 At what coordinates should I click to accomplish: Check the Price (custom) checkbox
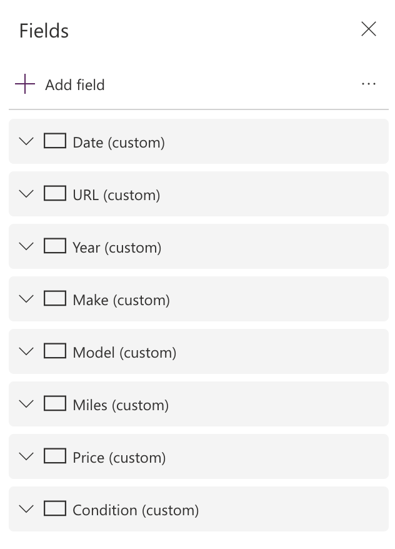(55, 456)
